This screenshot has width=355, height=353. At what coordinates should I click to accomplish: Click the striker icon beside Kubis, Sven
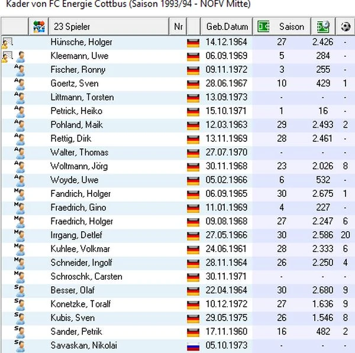point(20,319)
